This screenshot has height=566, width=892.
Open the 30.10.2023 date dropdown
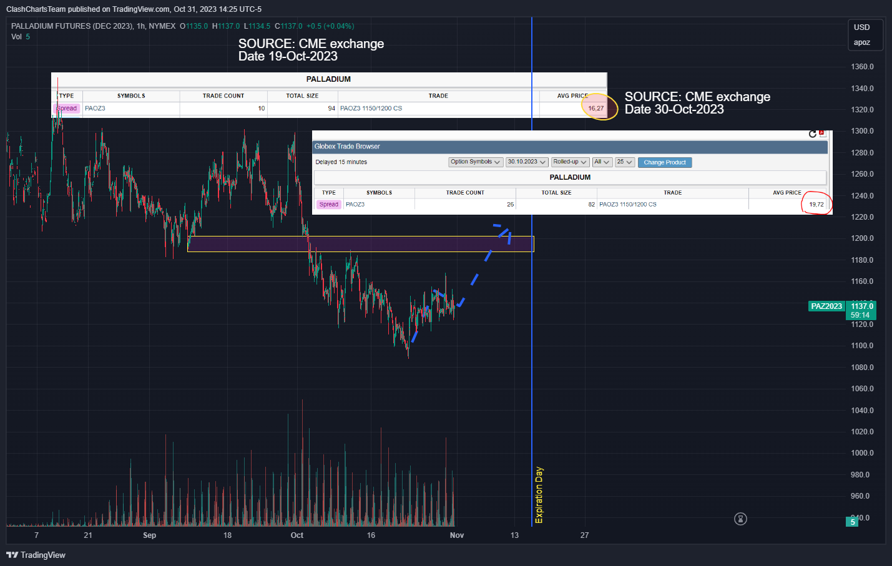click(x=527, y=162)
